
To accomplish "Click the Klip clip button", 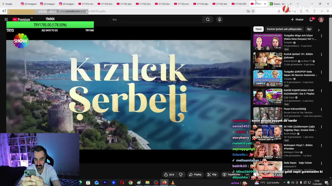I will [x=212, y=175].
